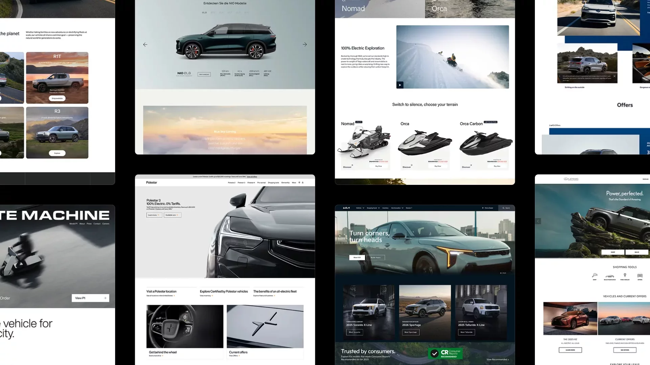The height and width of the screenshot is (365, 650).
Task: Open Polestar 4 nav item
Action: pos(251,182)
